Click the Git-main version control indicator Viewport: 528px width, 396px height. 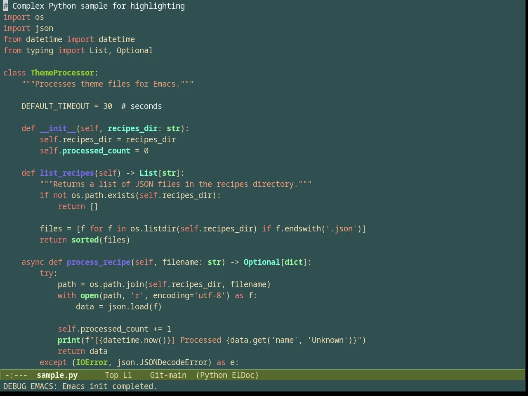point(168,375)
